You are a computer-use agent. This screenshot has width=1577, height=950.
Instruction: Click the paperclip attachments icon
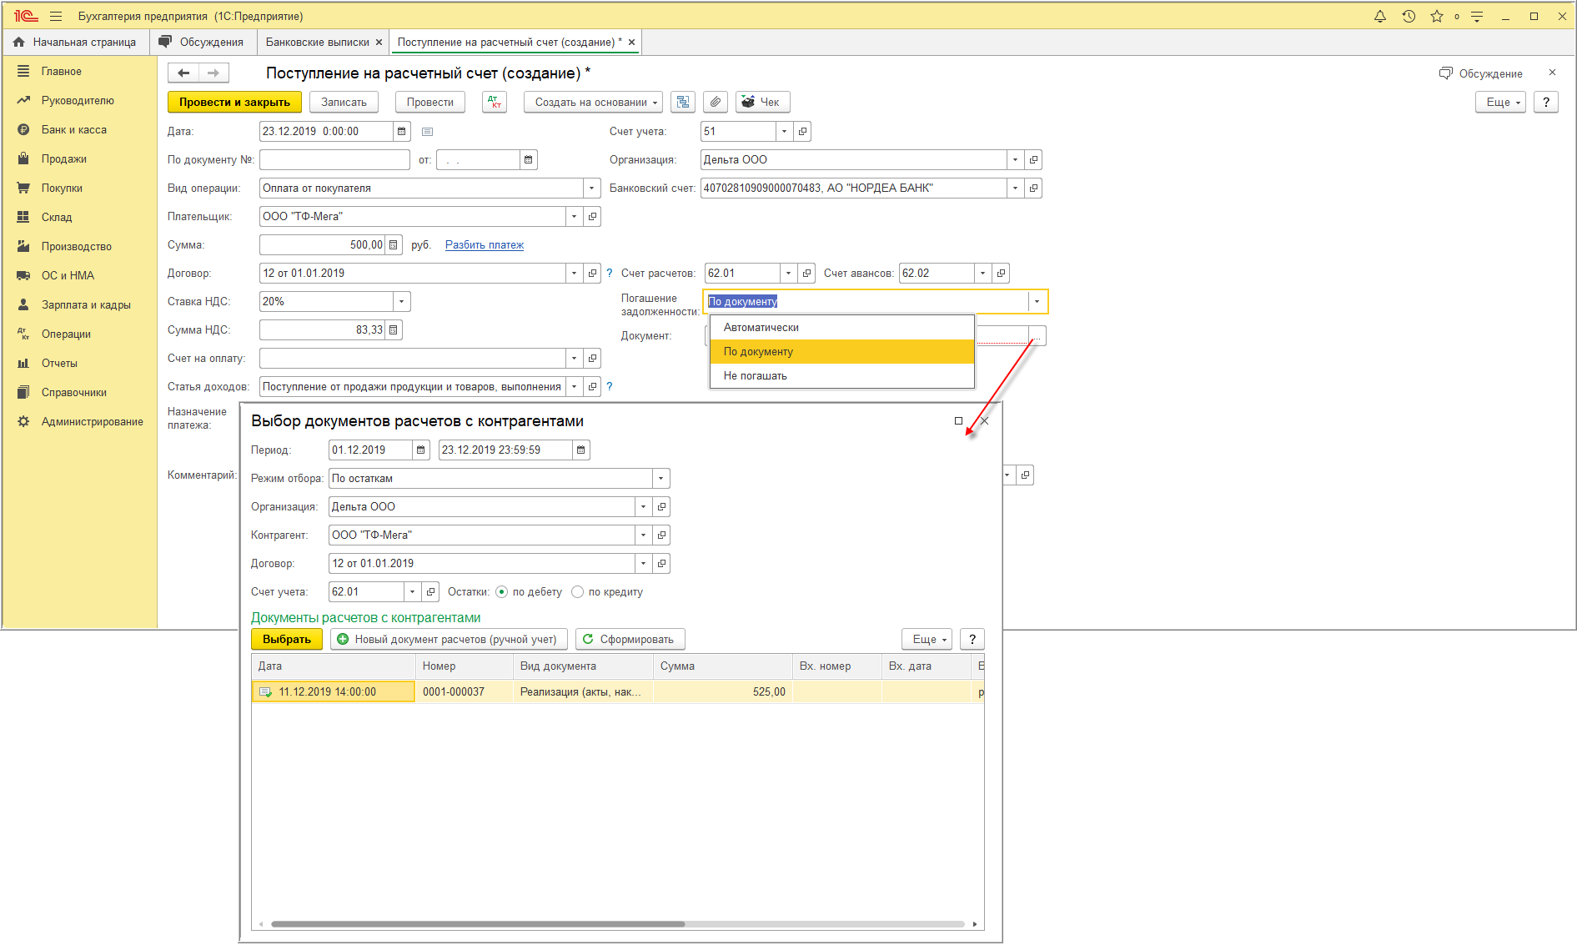(x=715, y=102)
